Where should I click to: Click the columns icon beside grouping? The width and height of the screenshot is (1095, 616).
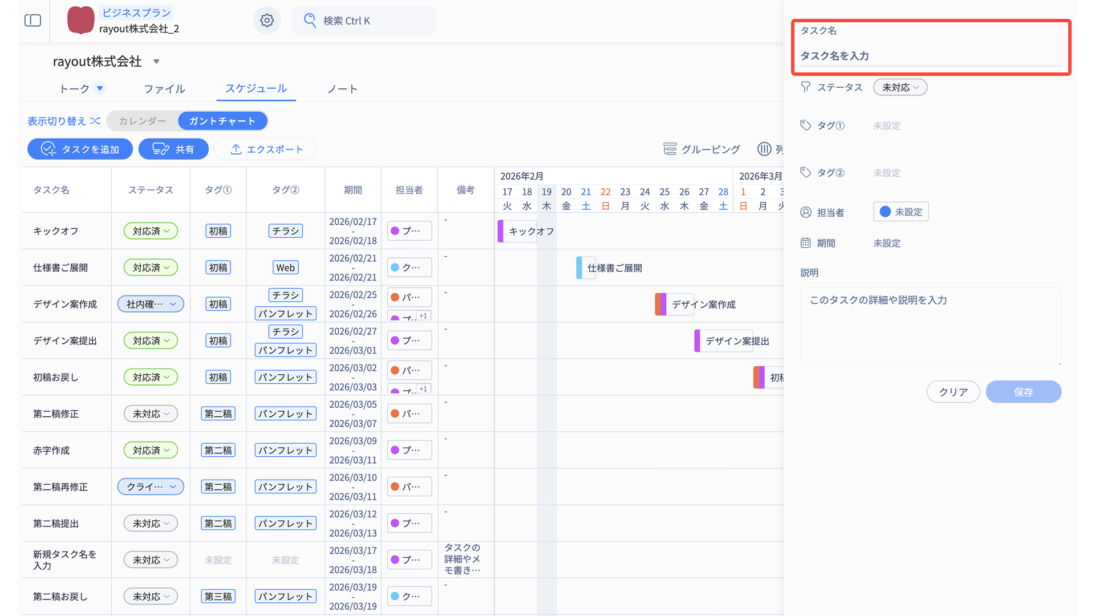[764, 149]
